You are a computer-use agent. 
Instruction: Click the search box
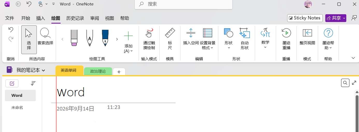coord(184,4)
